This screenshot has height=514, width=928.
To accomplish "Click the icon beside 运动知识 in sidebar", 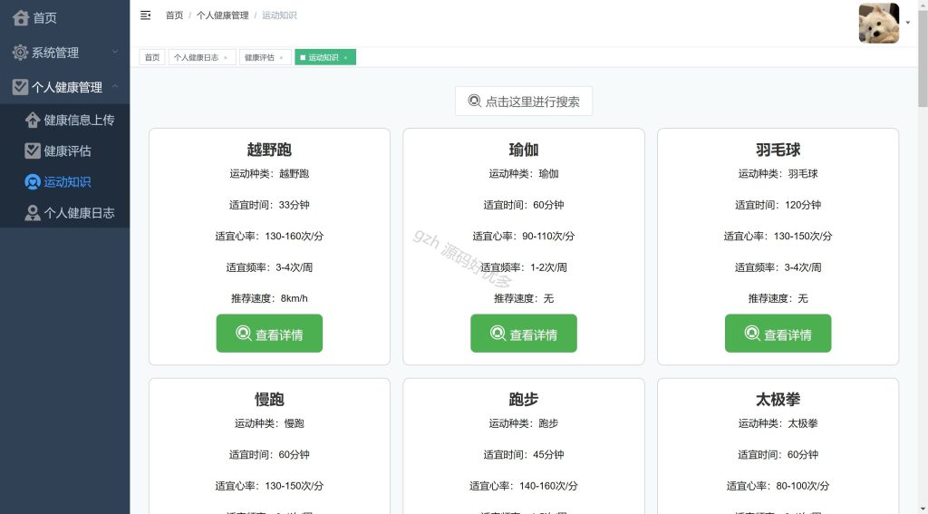I will coord(33,182).
